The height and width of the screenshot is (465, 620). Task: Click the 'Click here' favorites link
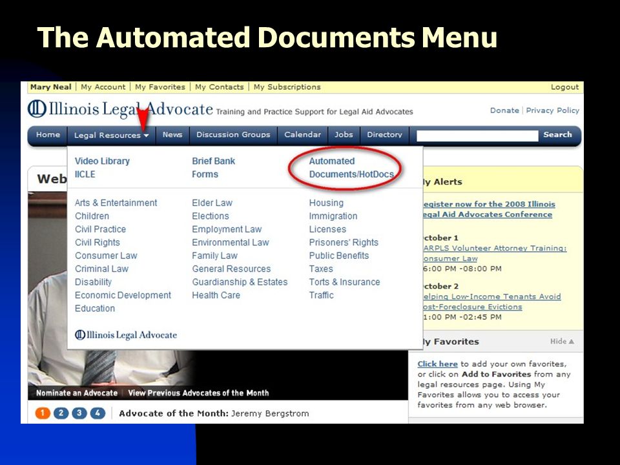(x=437, y=364)
